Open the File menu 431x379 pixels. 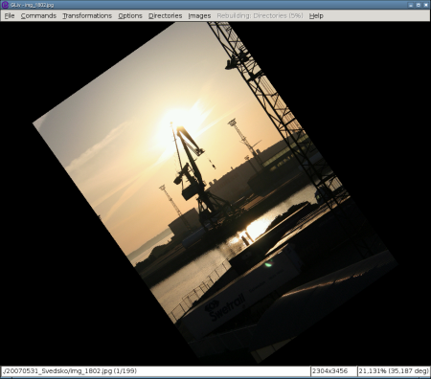10,15
